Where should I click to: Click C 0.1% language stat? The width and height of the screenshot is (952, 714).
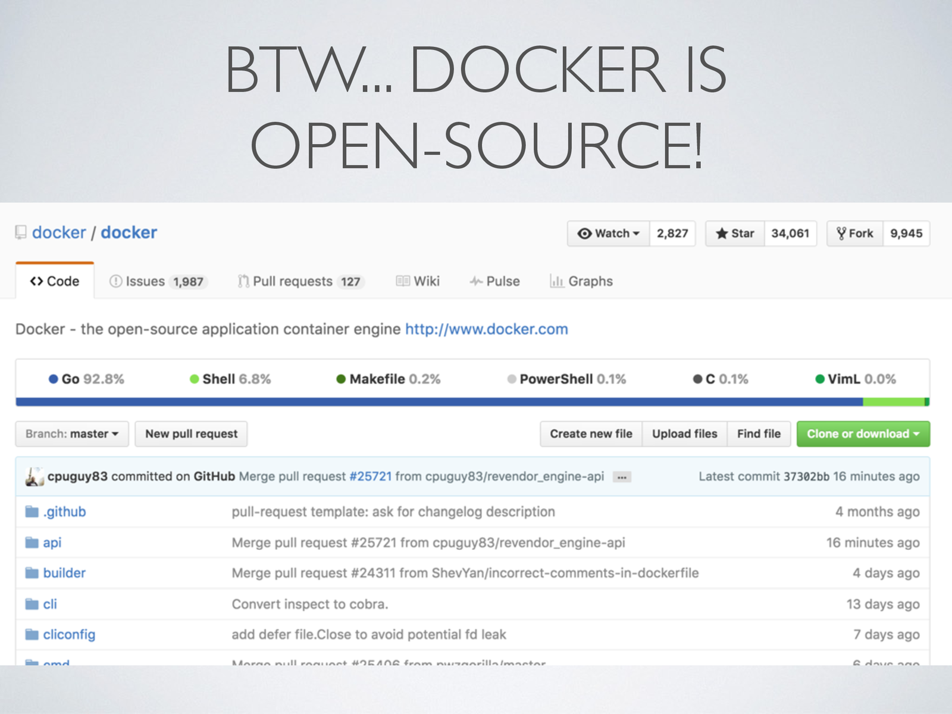[x=721, y=379]
